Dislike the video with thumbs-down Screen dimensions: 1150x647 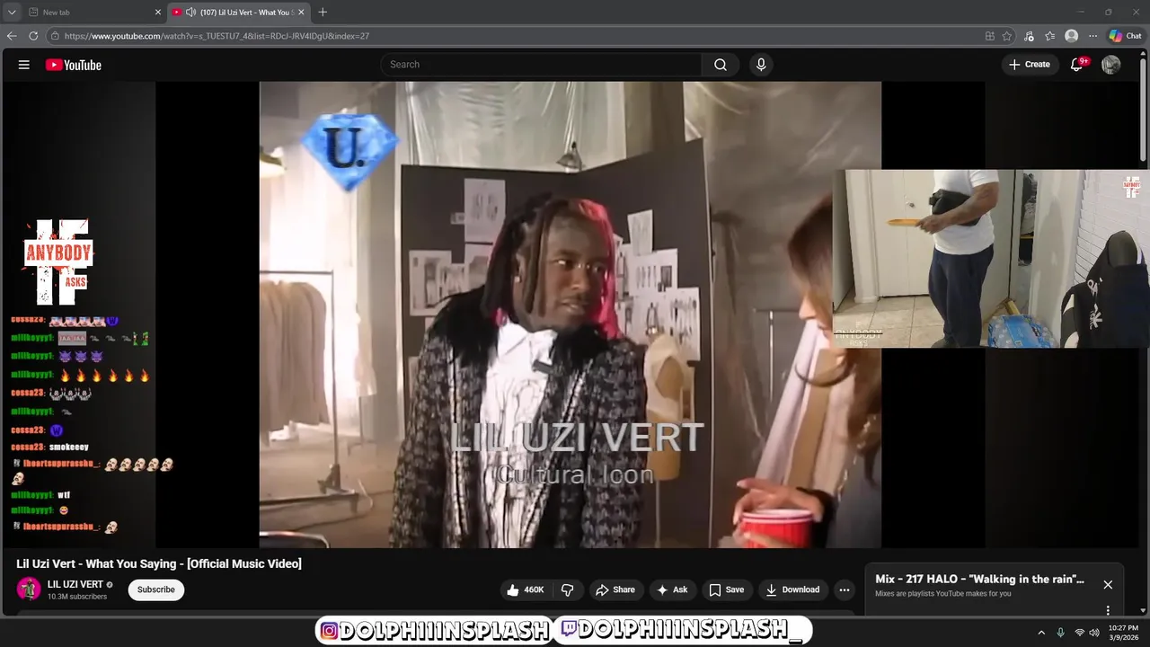click(568, 589)
